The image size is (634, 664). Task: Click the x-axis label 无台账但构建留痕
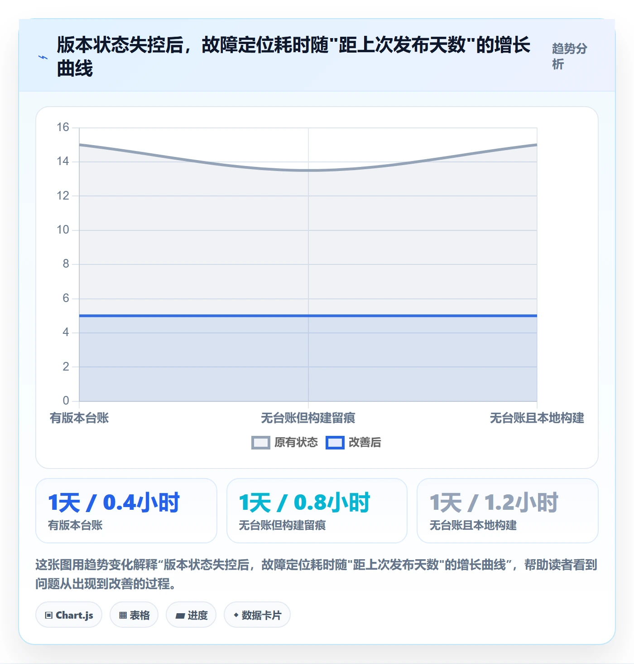308,418
